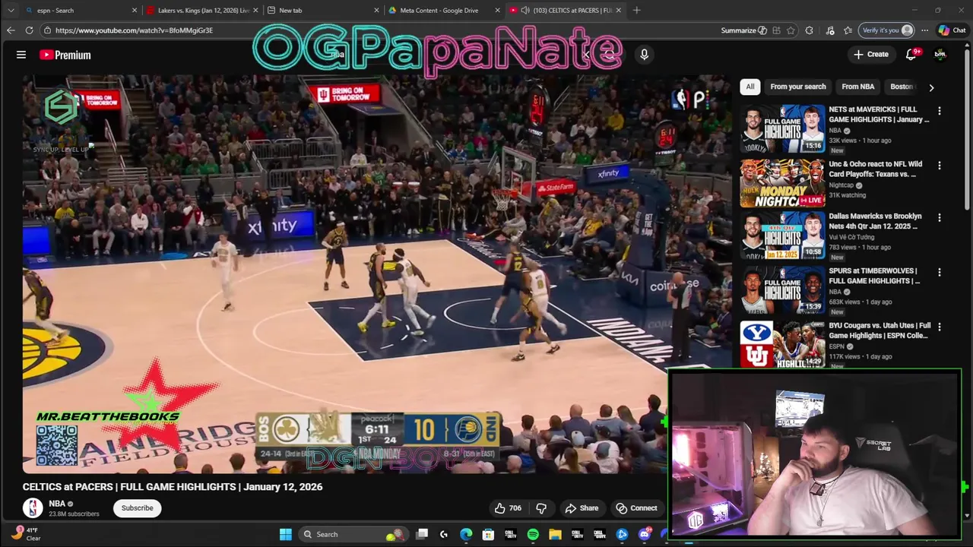Share the video

click(582, 508)
